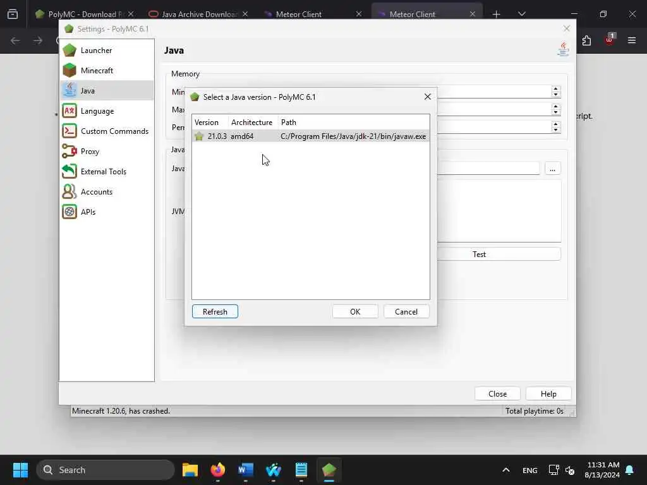Cancel the Java version dialog

click(x=406, y=312)
